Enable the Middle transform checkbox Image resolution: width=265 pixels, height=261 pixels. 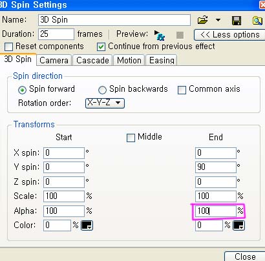point(131,138)
